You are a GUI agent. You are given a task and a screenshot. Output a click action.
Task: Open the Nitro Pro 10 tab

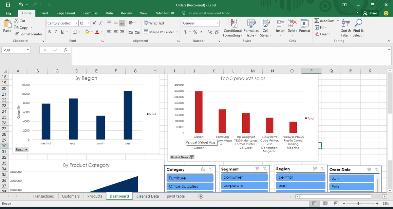165,13
